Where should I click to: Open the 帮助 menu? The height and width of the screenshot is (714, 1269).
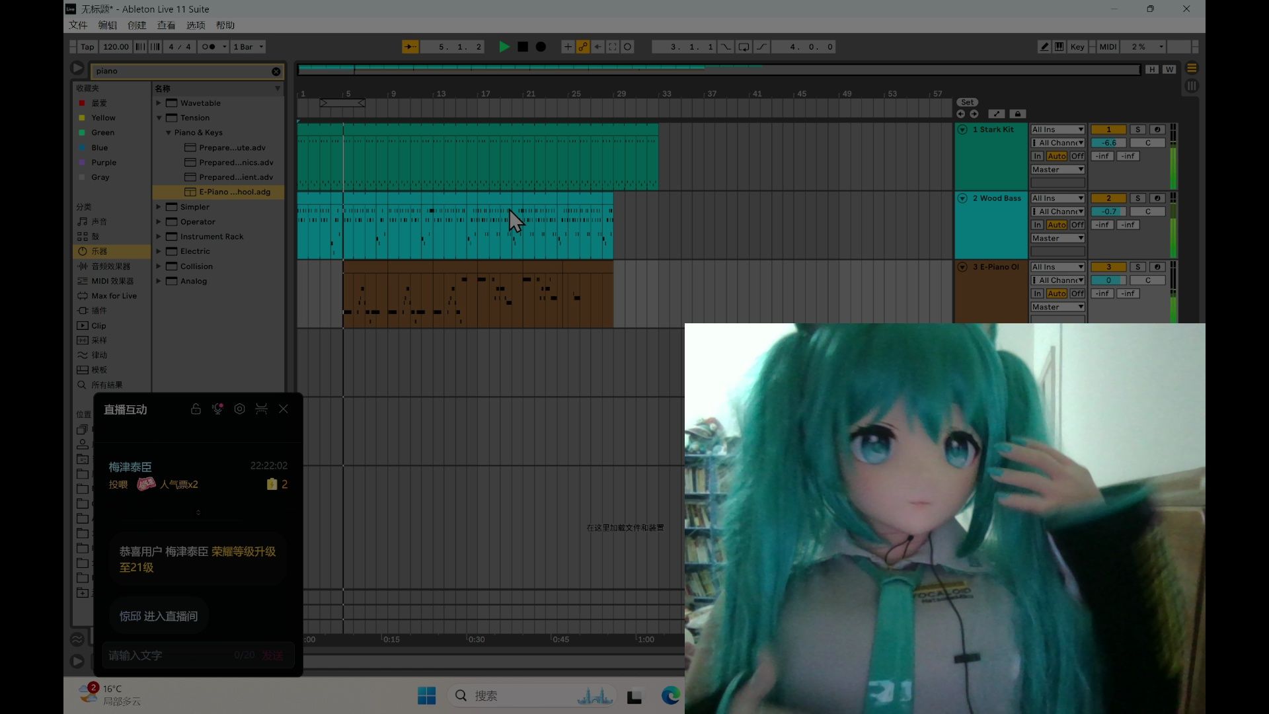(x=225, y=25)
